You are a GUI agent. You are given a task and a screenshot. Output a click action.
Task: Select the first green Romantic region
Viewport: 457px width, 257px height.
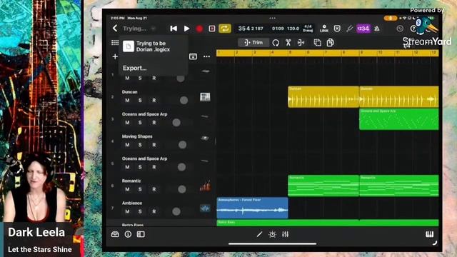[x=323, y=186]
